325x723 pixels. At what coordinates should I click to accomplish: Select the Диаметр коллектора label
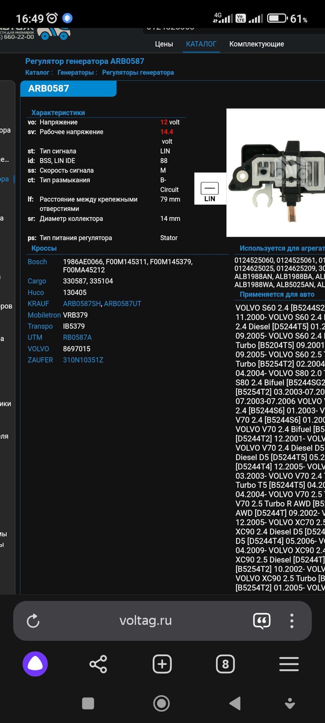(71, 218)
